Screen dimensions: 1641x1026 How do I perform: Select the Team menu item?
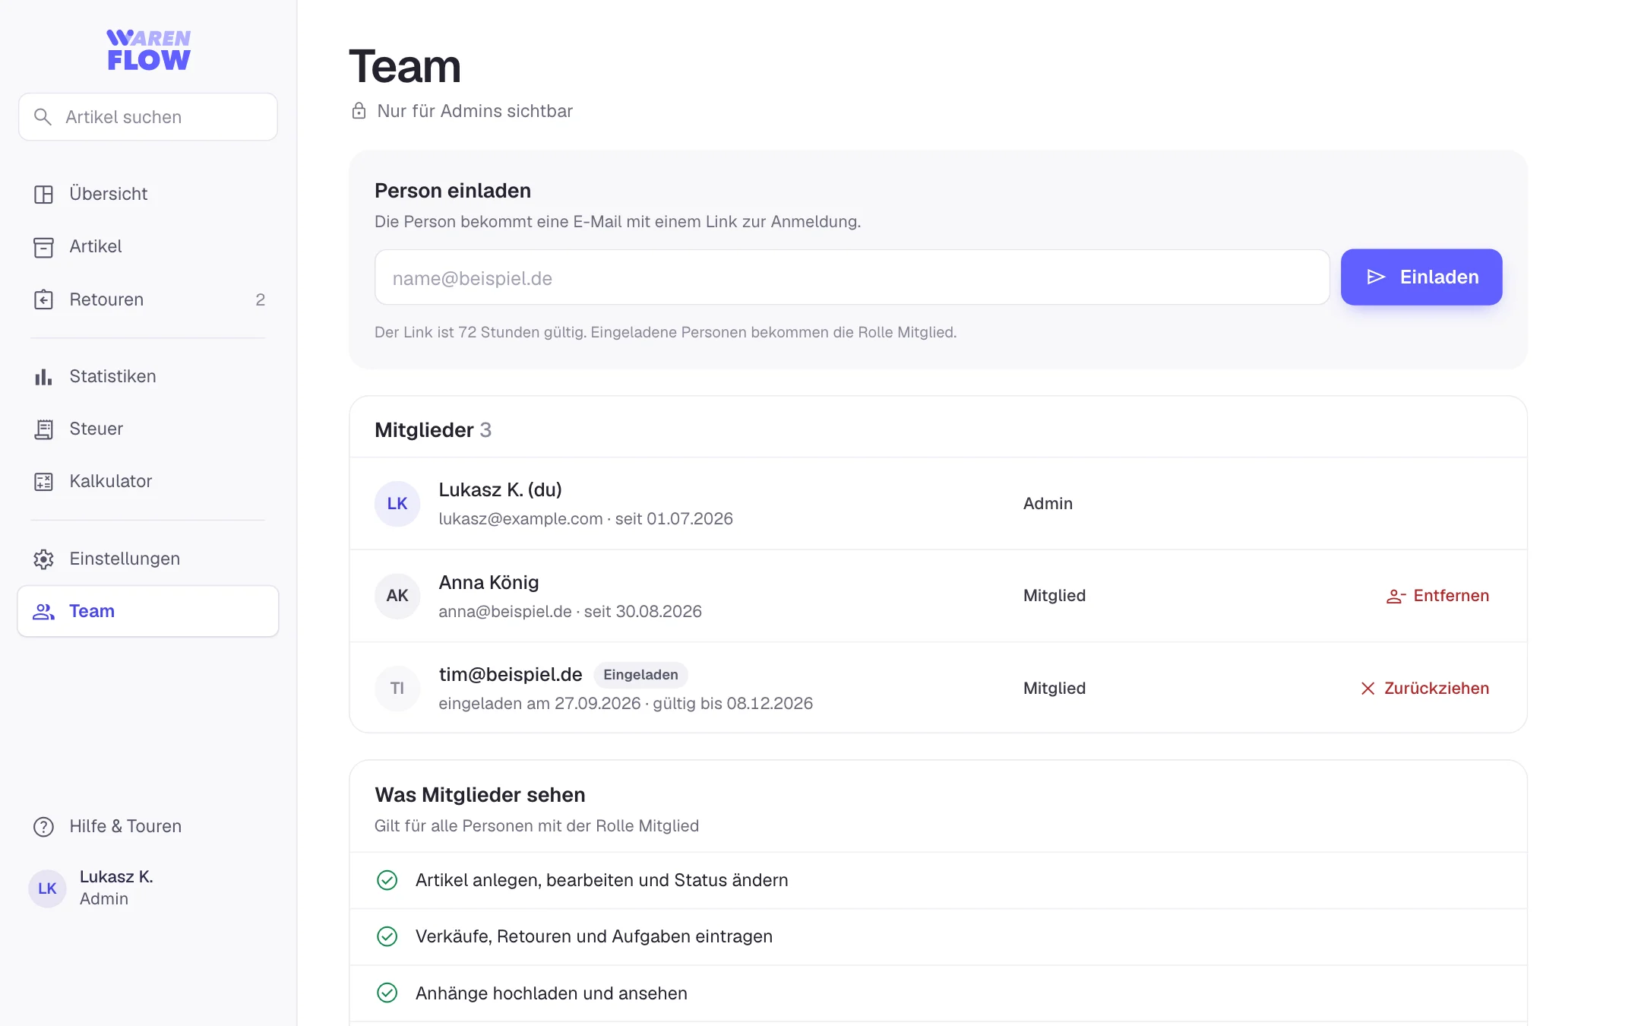coord(148,611)
